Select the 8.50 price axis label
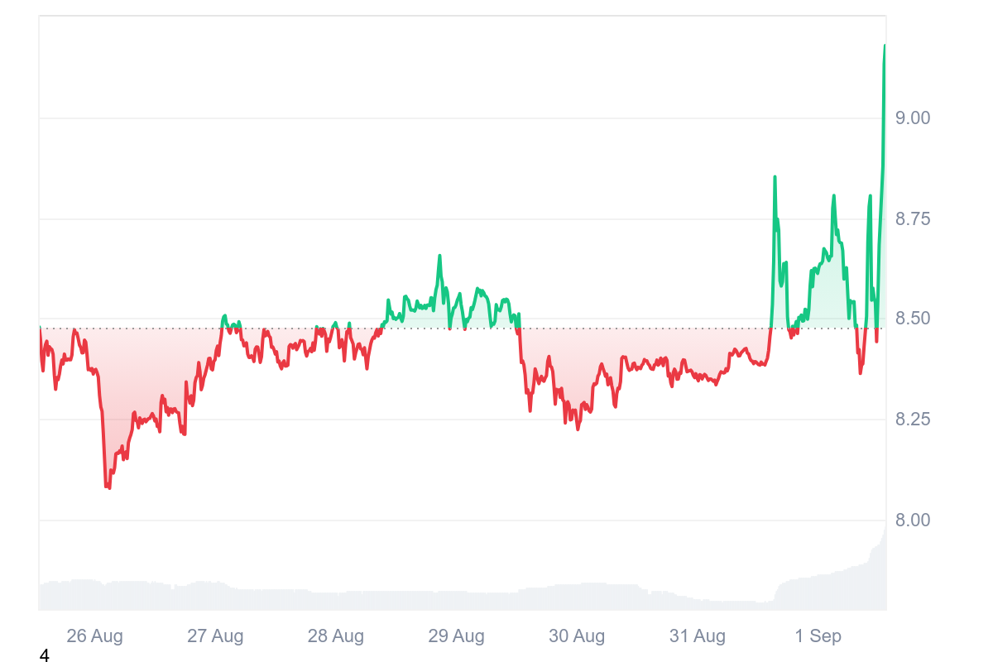This screenshot has height=662, width=993. [914, 319]
